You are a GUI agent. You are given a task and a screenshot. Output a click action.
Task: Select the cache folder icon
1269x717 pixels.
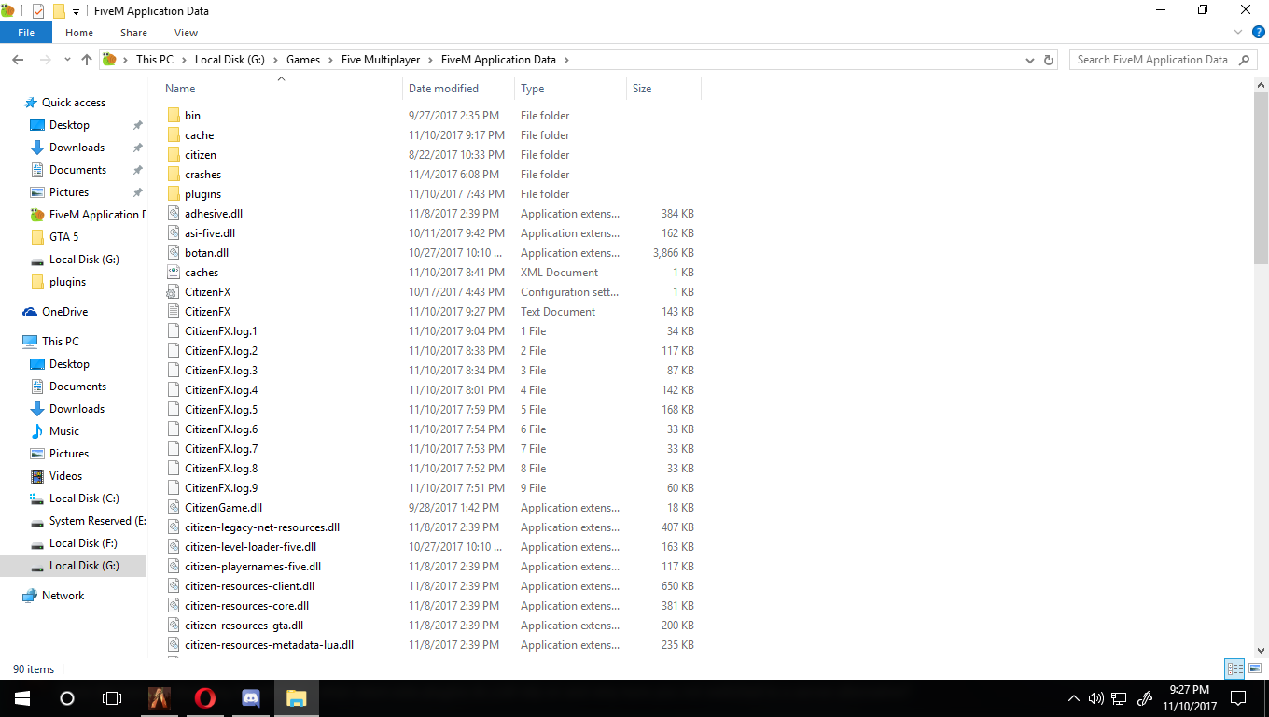[174, 135]
